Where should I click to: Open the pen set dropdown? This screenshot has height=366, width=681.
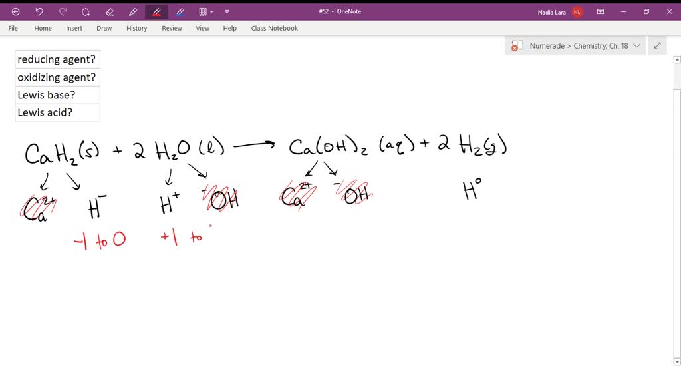click(206, 11)
